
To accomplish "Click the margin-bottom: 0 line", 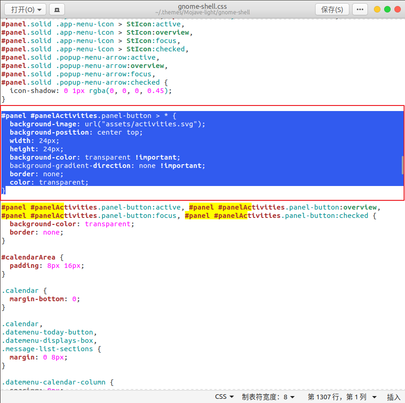I will point(44,299).
